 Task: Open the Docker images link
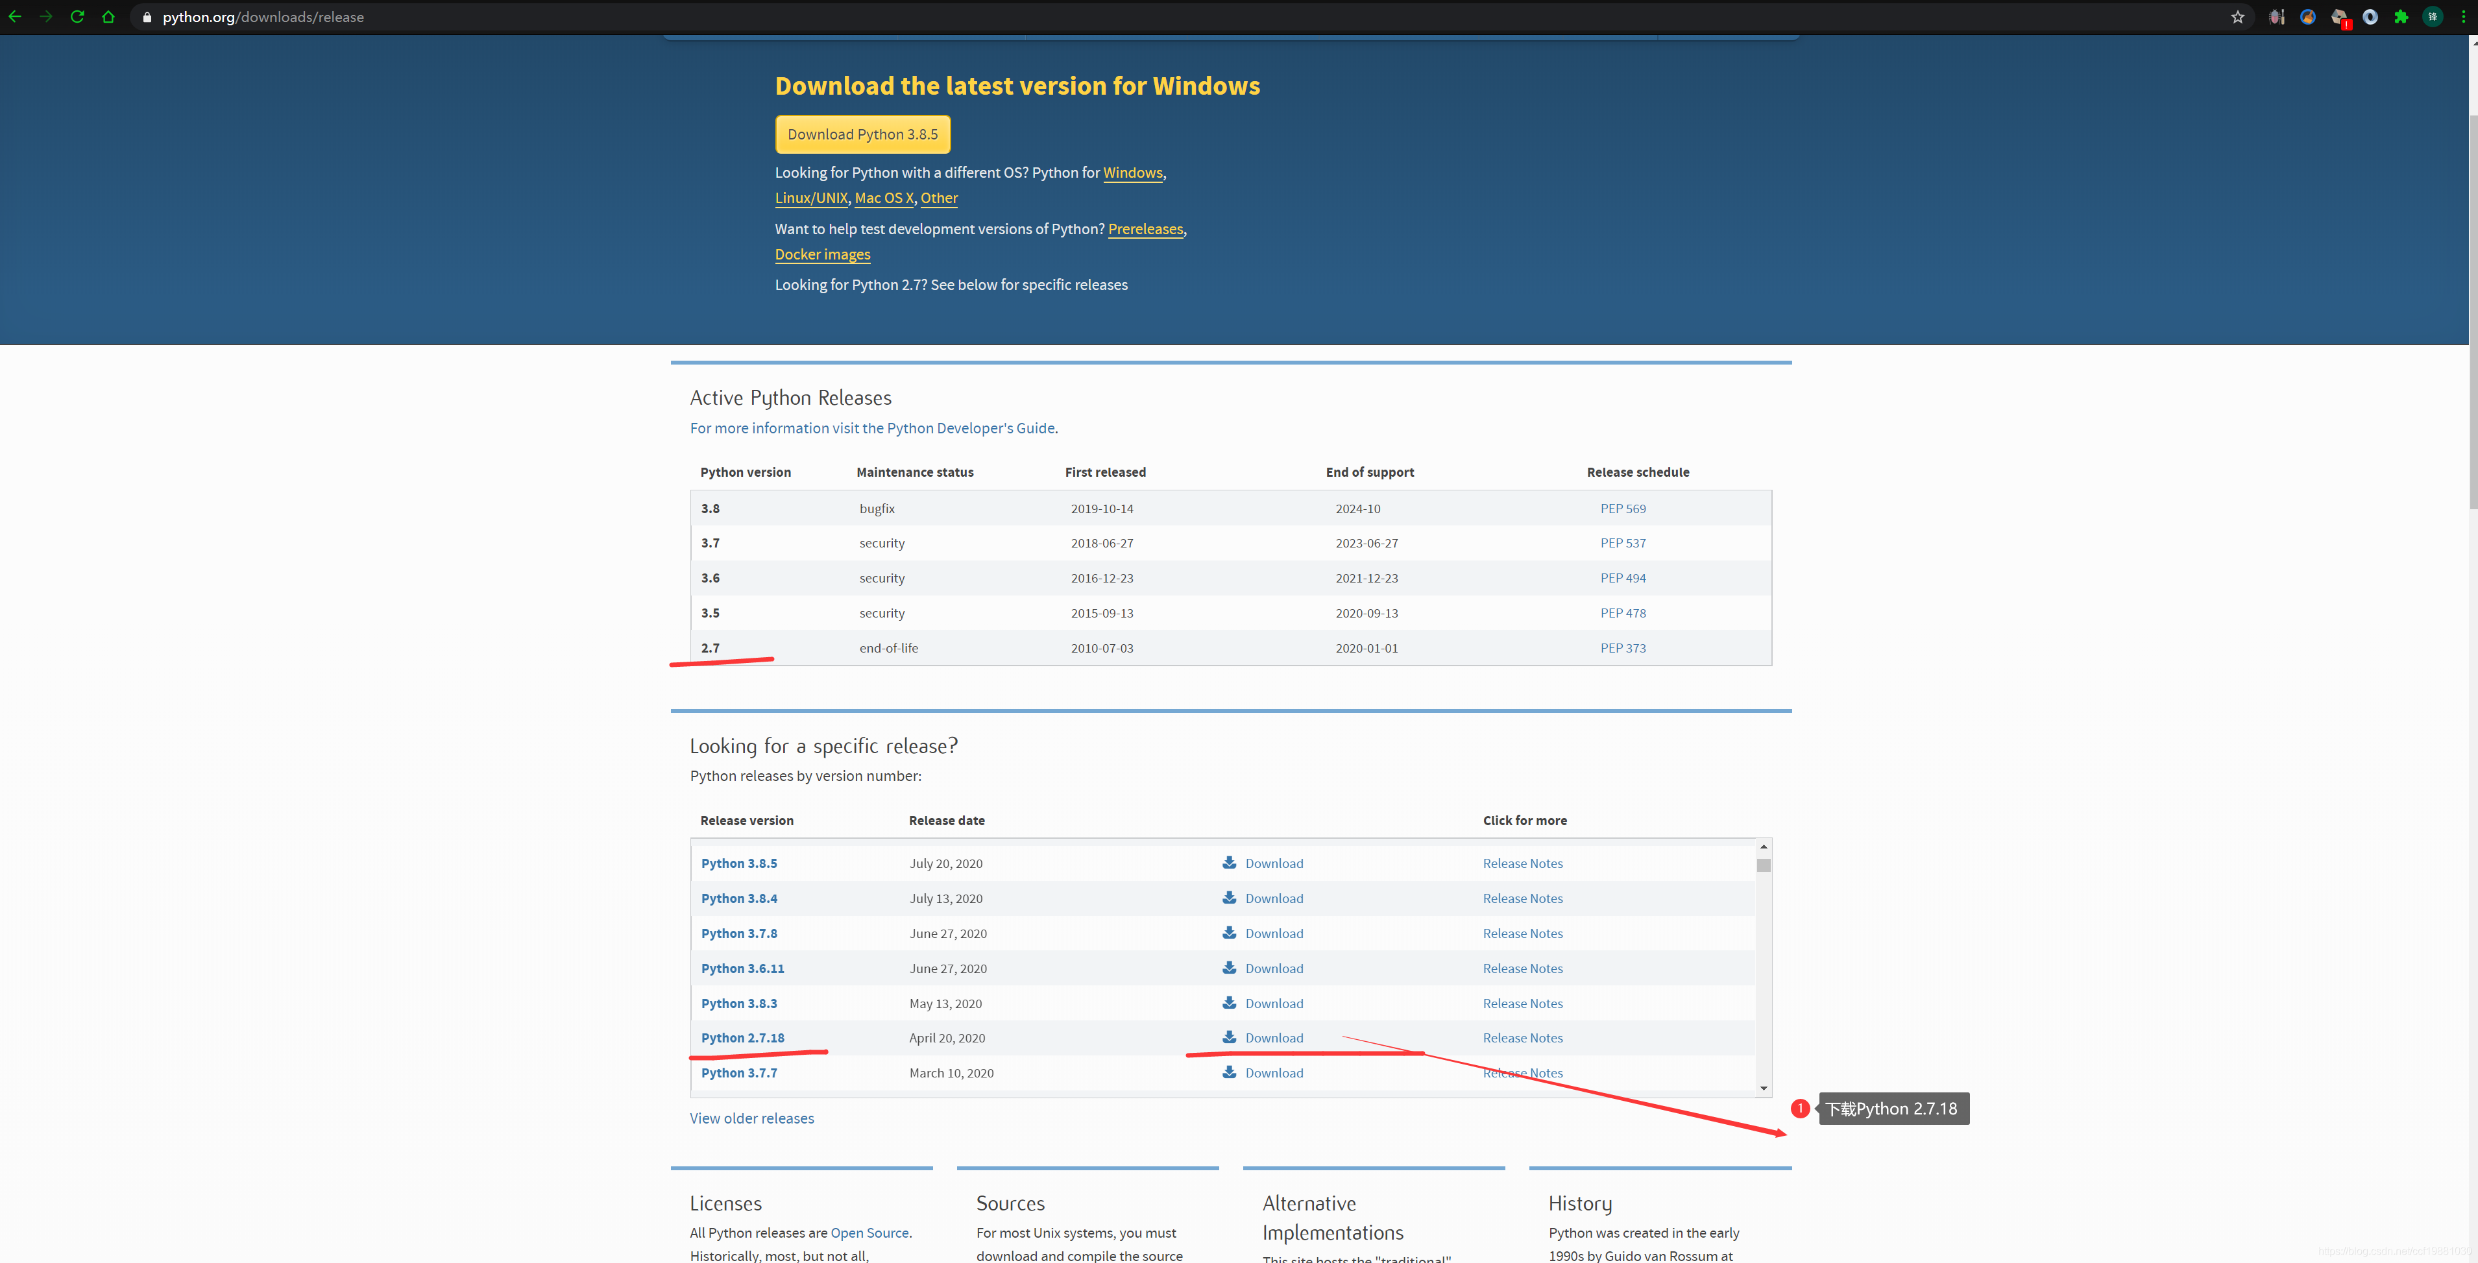pos(823,254)
